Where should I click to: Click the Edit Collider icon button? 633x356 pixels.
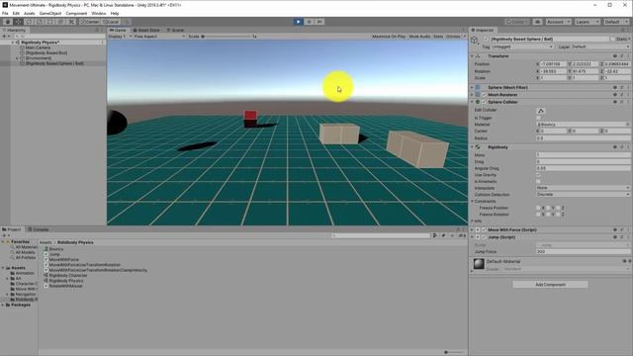pyautogui.click(x=541, y=111)
